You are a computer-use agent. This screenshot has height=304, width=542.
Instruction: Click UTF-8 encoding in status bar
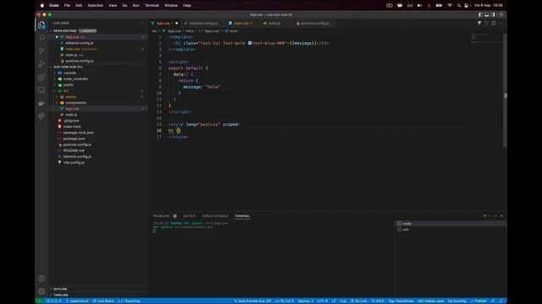click(x=323, y=301)
